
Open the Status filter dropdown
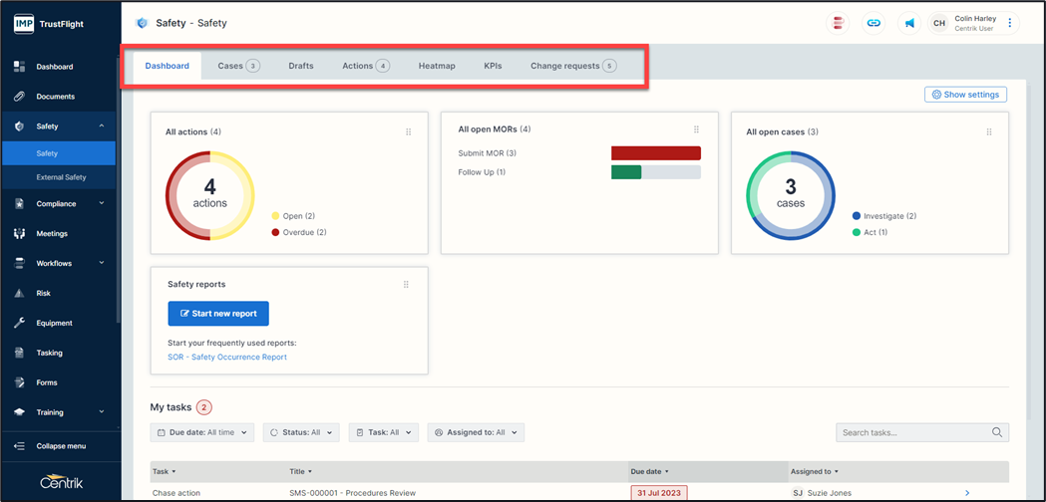tap(301, 432)
